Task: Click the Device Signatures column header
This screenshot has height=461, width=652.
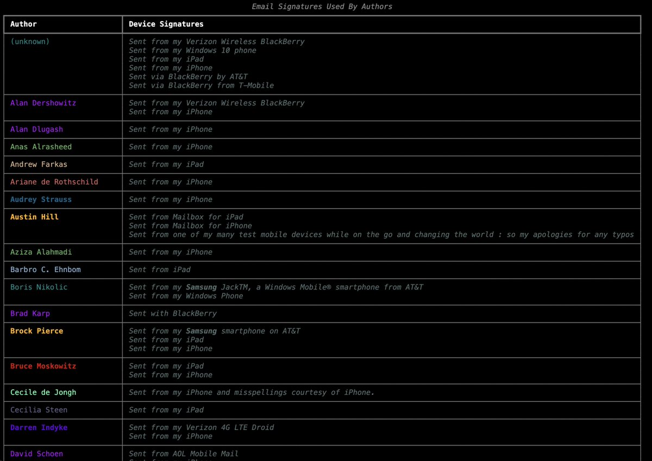Action: [166, 24]
